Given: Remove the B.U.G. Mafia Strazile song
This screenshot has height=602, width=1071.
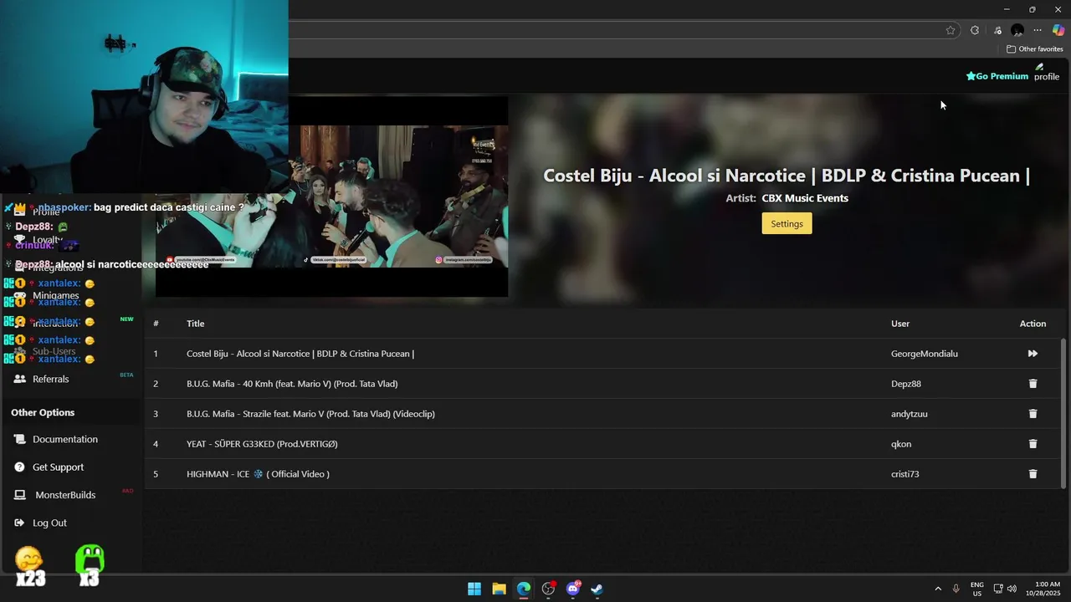Looking at the screenshot, I should [1033, 414].
